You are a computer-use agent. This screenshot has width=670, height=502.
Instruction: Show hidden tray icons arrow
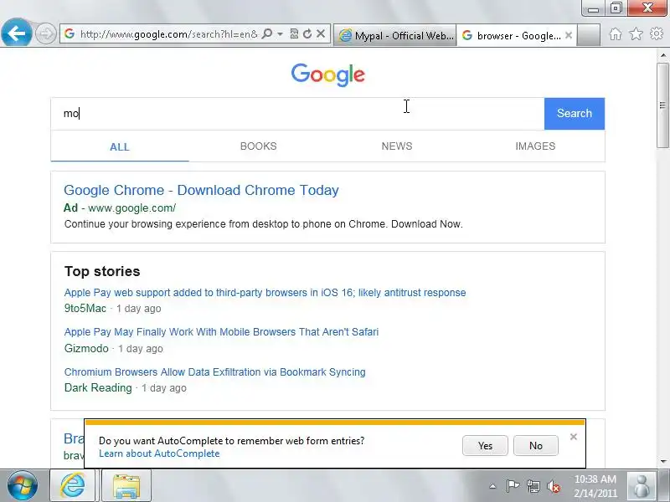pyautogui.click(x=492, y=486)
